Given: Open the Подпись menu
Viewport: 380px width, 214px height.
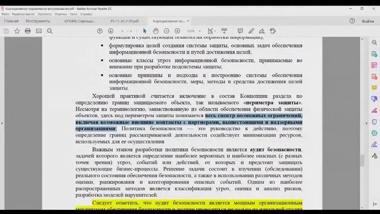Looking at the screenshot, I should click(61, 14).
